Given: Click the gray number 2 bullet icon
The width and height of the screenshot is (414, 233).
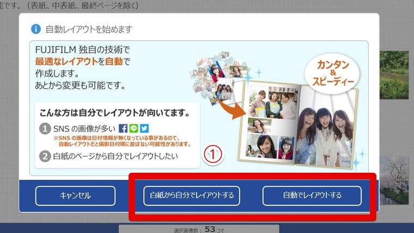Looking at the screenshot, I should [x=45, y=156].
